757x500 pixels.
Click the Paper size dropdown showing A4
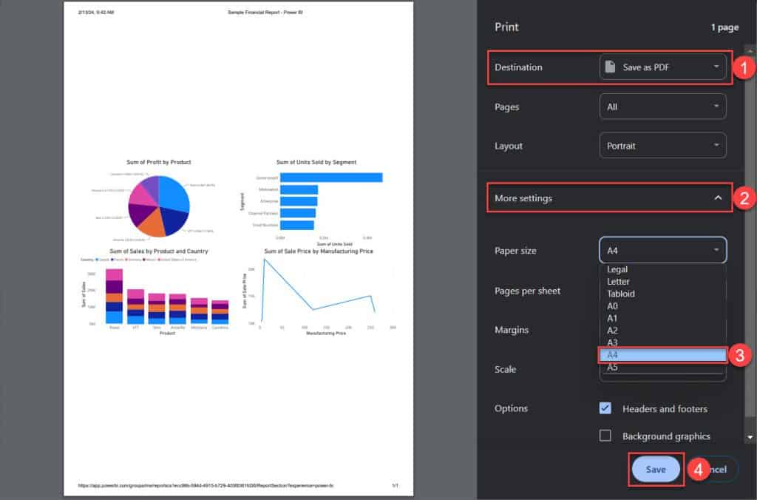(x=662, y=250)
